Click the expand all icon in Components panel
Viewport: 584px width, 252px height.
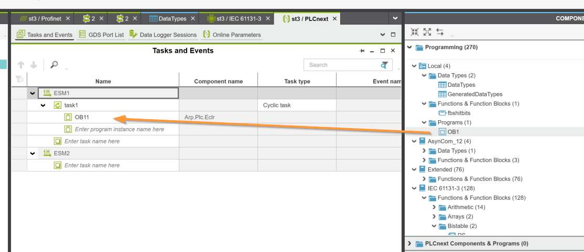coord(427,32)
